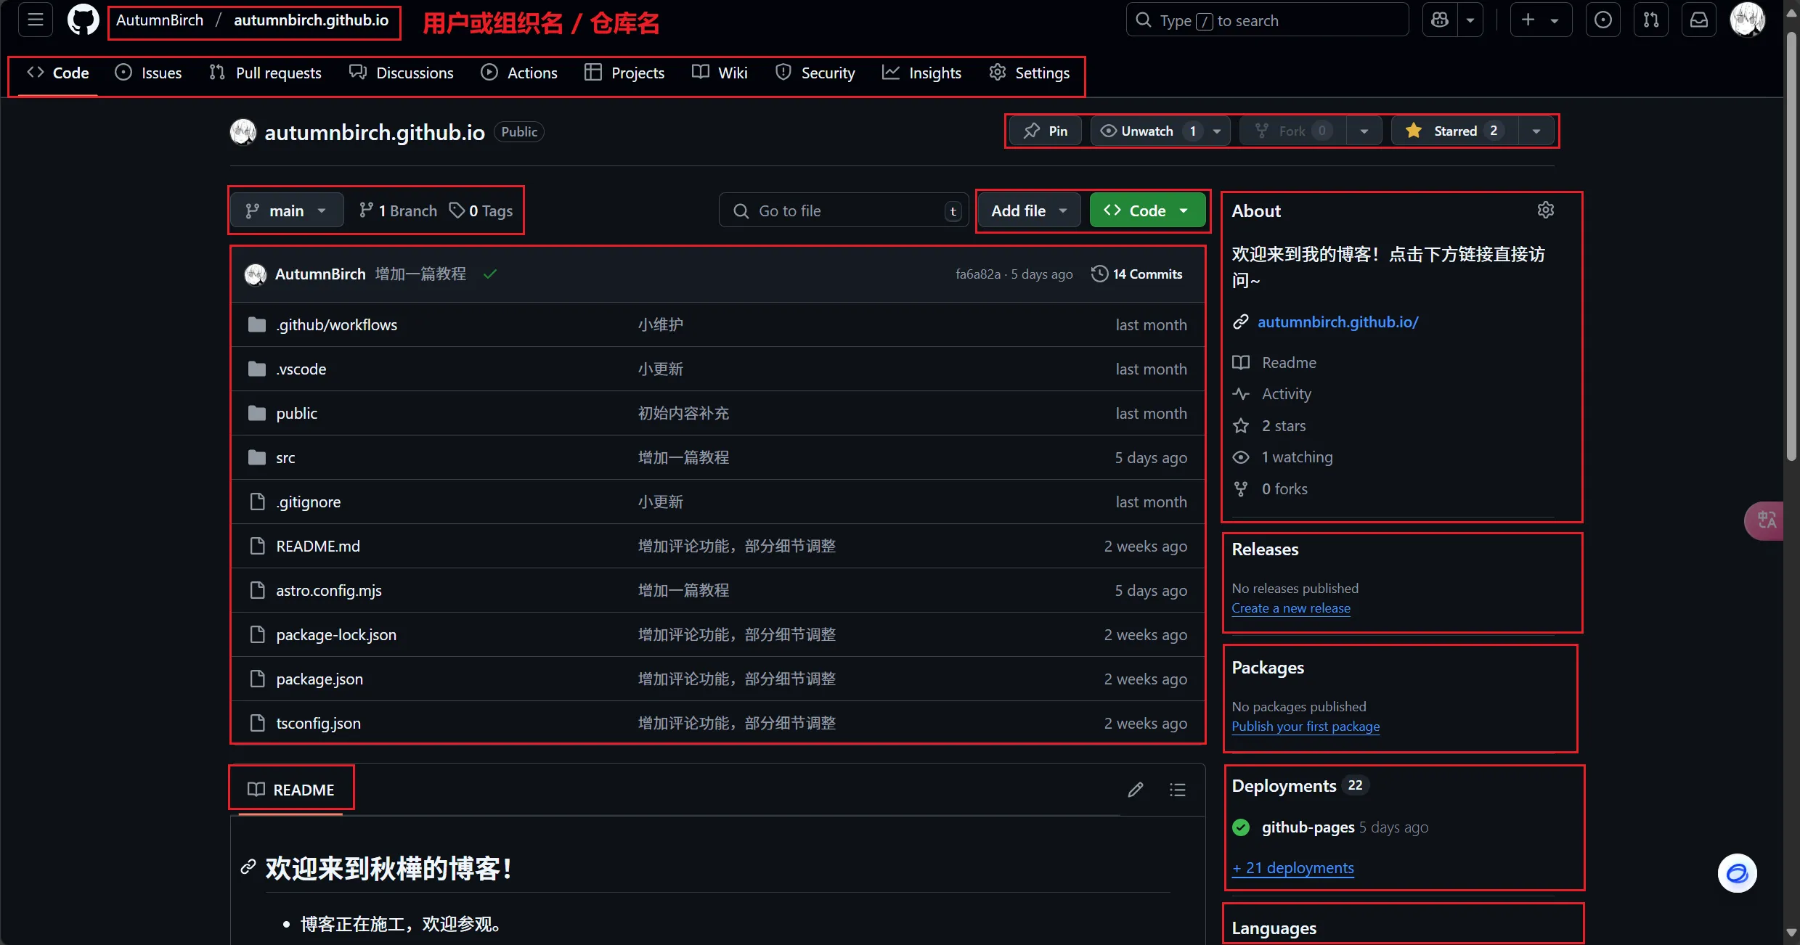Open the astro.config.mjs file
The width and height of the screenshot is (1800, 945).
coord(329,590)
